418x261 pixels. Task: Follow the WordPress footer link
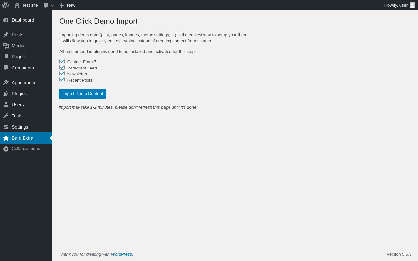(121, 254)
